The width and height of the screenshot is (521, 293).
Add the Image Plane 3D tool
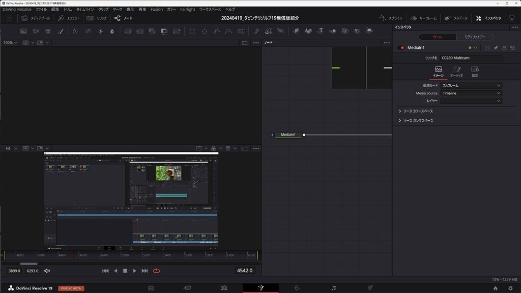click(x=296, y=31)
